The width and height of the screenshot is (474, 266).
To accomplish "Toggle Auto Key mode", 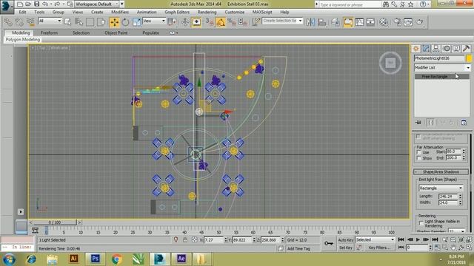I will pyautogui.click(x=346, y=239).
